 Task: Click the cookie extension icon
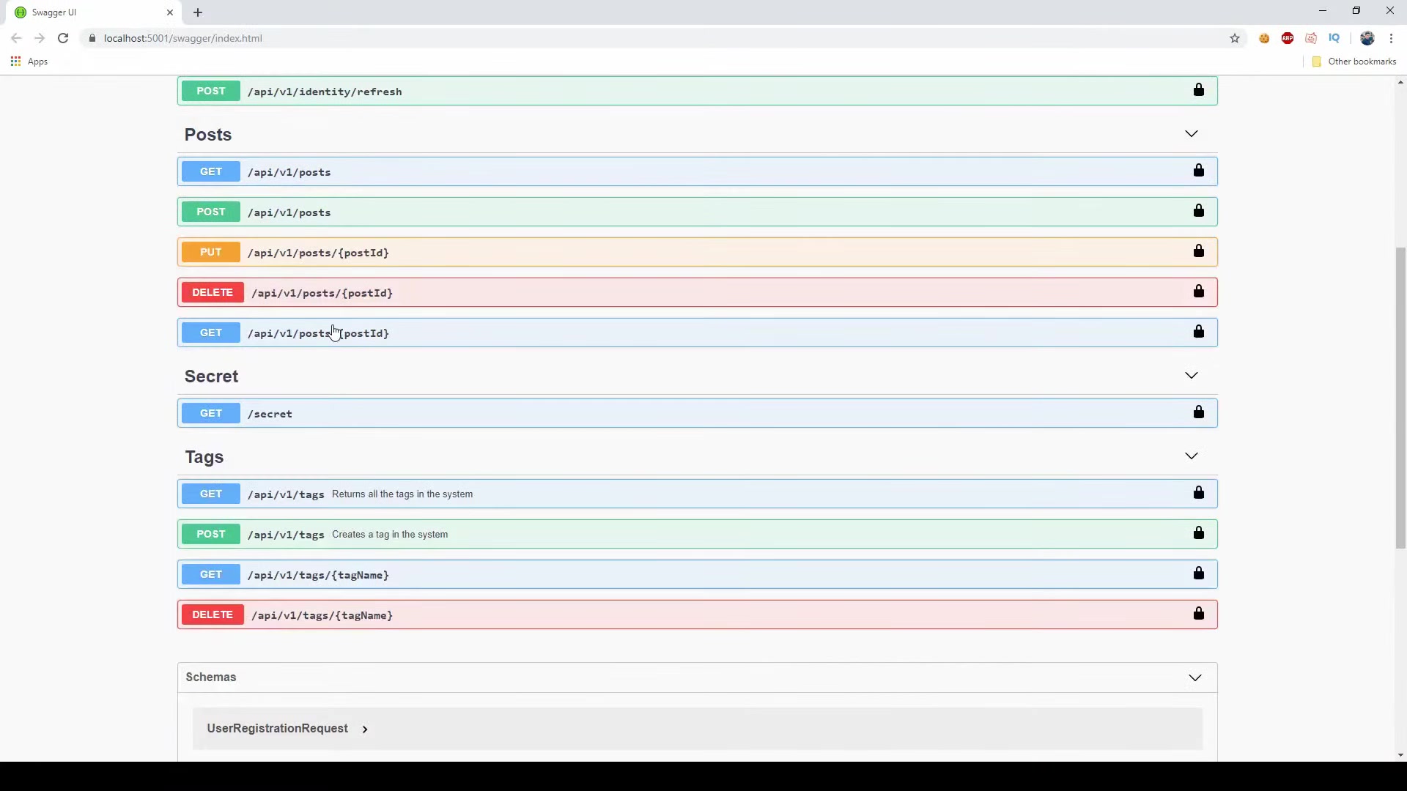click(1265, 38)
